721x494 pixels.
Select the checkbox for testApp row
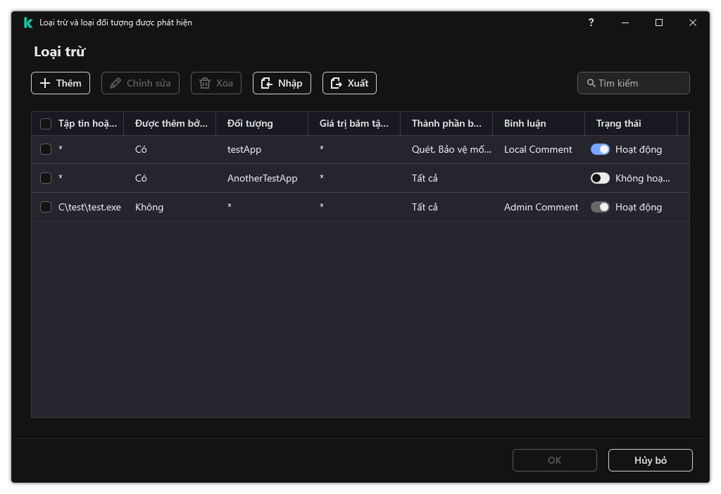[x=46, y=149]
